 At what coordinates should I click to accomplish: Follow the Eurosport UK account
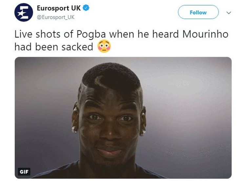pos(198,12)
